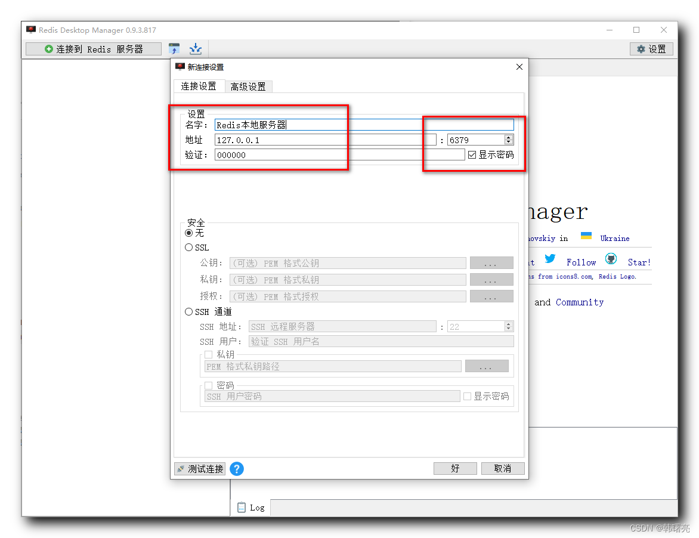
Task: Open the Log panel tab
Action: [x=251, y=508]
